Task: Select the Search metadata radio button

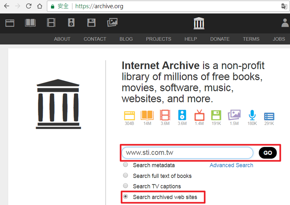Action: [126, 165]
